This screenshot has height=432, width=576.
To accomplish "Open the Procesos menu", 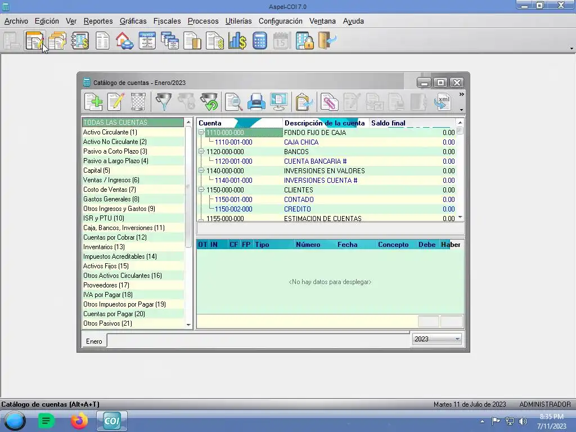I will click(203, 21).
